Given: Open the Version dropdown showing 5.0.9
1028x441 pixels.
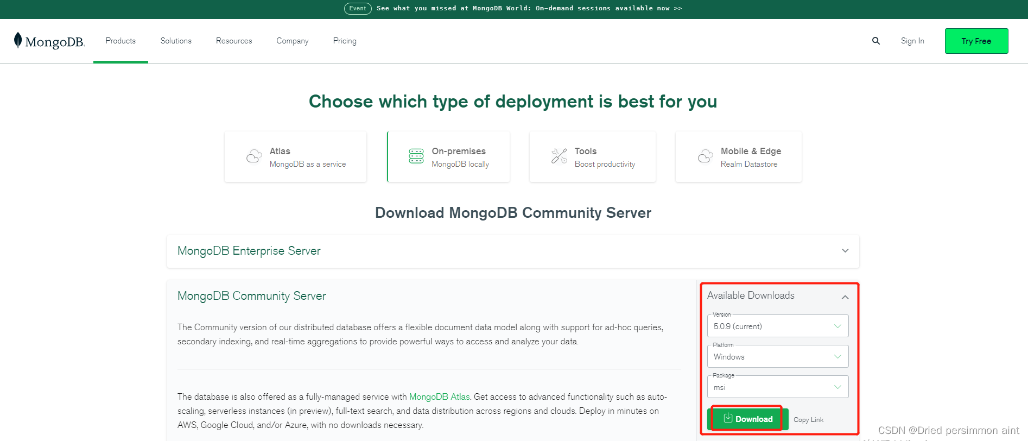Looking at the screenshot, I should [777, 326].
